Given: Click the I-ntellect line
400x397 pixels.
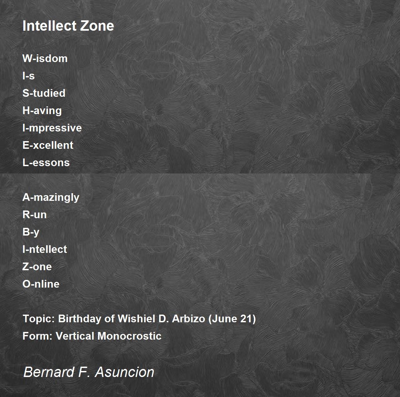Looking at the screenshot, I should (x=45, y=249).
